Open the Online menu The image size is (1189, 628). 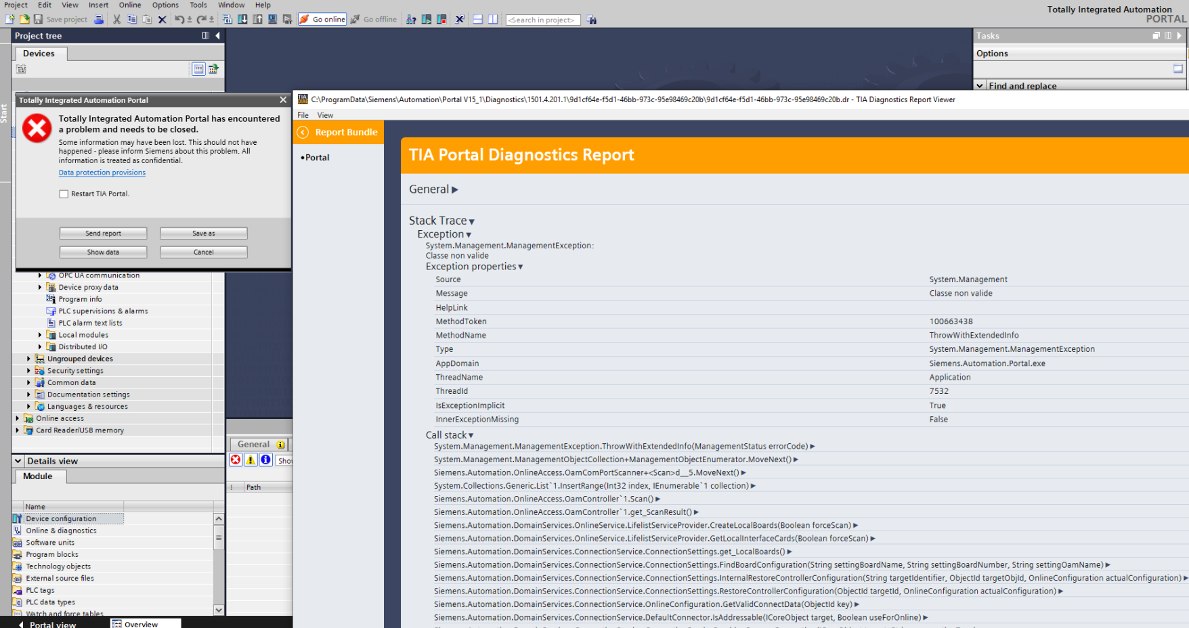[x=130, y=5]
